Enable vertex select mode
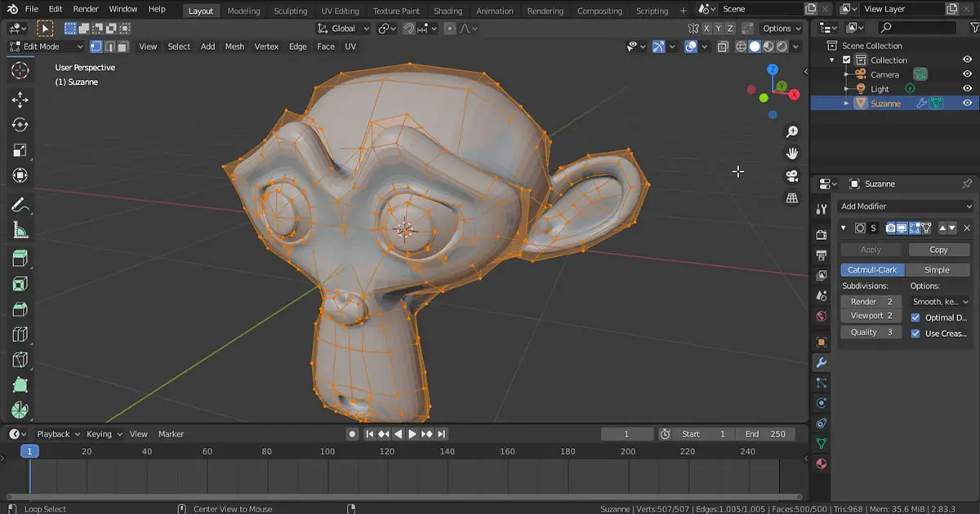 pyautogui.click(x=96, y=47)
